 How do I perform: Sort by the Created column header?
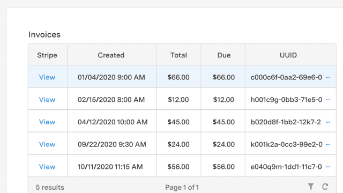click(112, 55)
